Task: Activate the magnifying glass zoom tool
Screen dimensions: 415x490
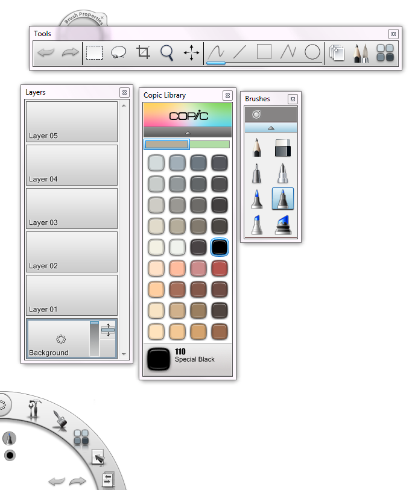Action: coord(167,52)
